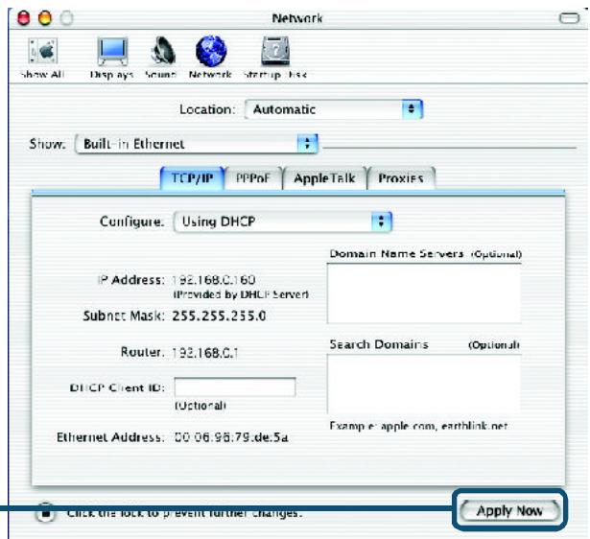Click the Network globe icon
The image size is (590, 539).
point(210,58)
